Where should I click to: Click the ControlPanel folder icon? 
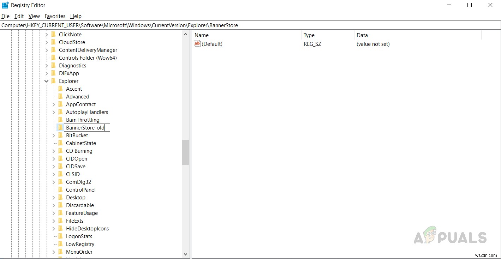(x=60, y=190)
